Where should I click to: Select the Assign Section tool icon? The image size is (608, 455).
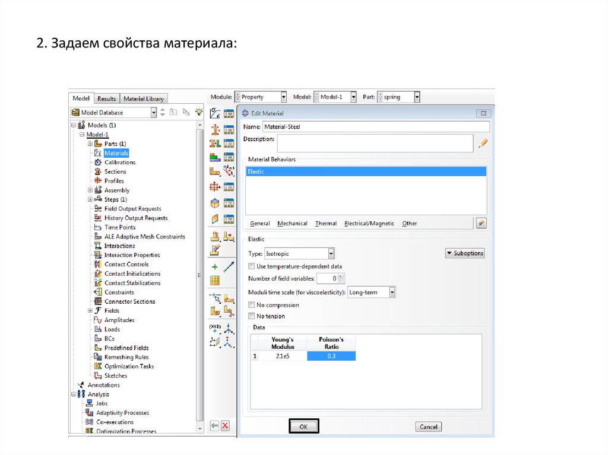(x=215, y=143)
